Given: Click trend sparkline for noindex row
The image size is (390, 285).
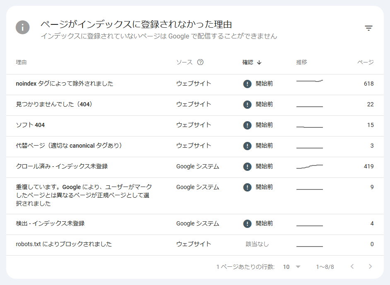Looking at the screenshot, I should (x=310, y=81).
